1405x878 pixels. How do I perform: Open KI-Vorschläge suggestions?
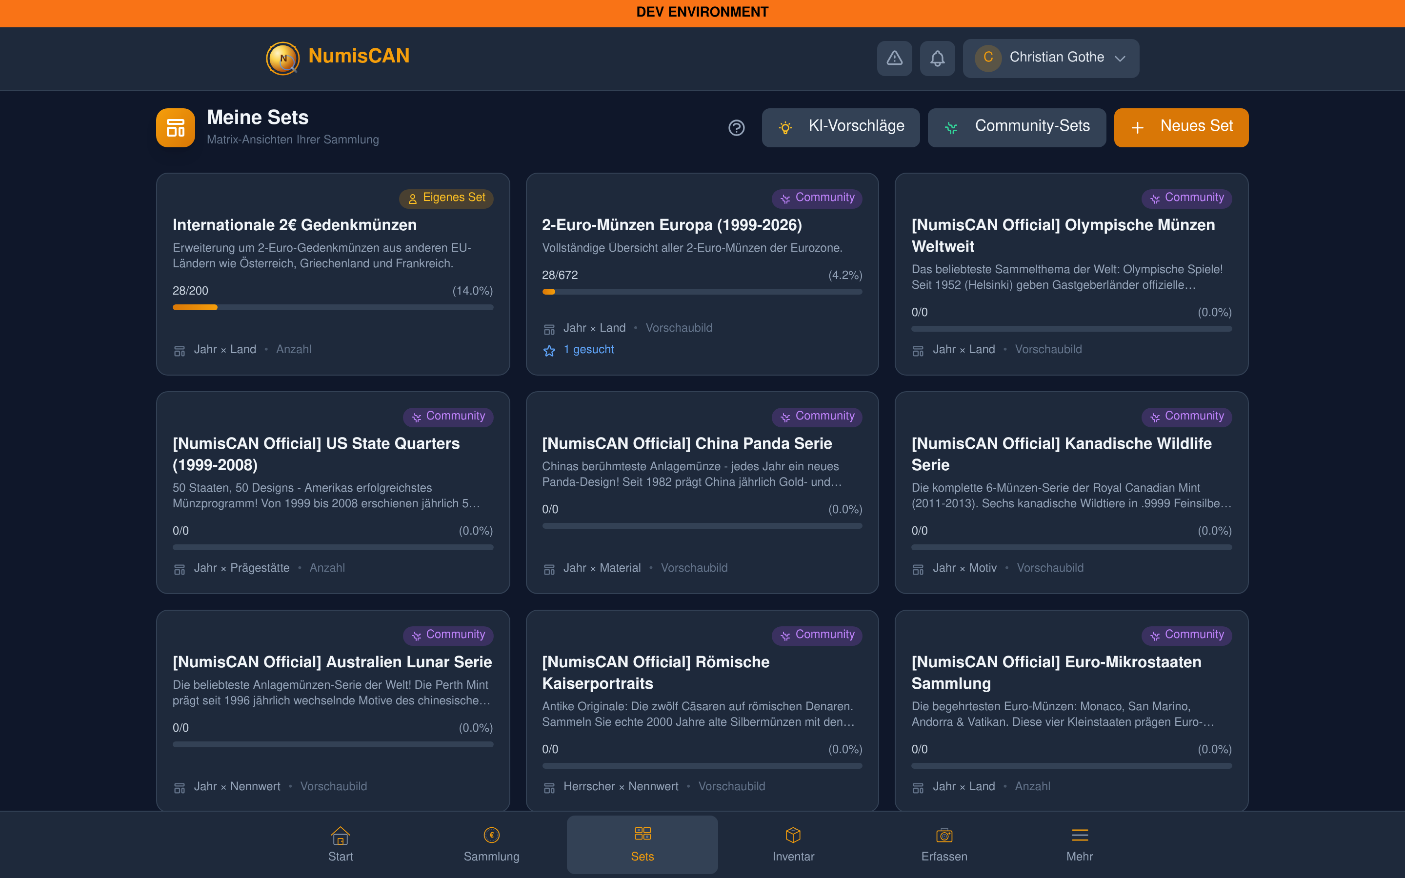point(840,127)
